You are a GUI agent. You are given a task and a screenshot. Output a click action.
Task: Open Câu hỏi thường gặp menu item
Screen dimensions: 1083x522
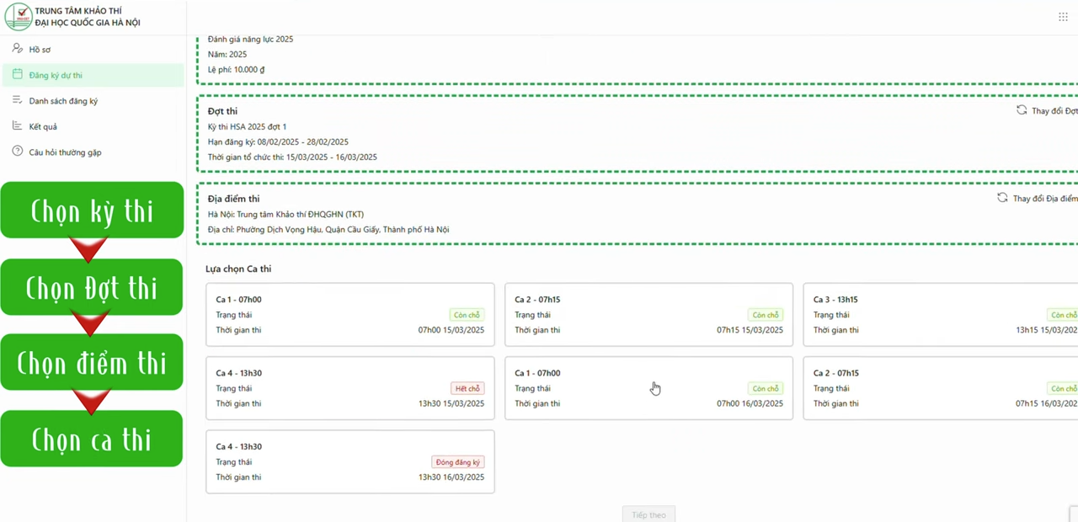(x=65, y=152)
